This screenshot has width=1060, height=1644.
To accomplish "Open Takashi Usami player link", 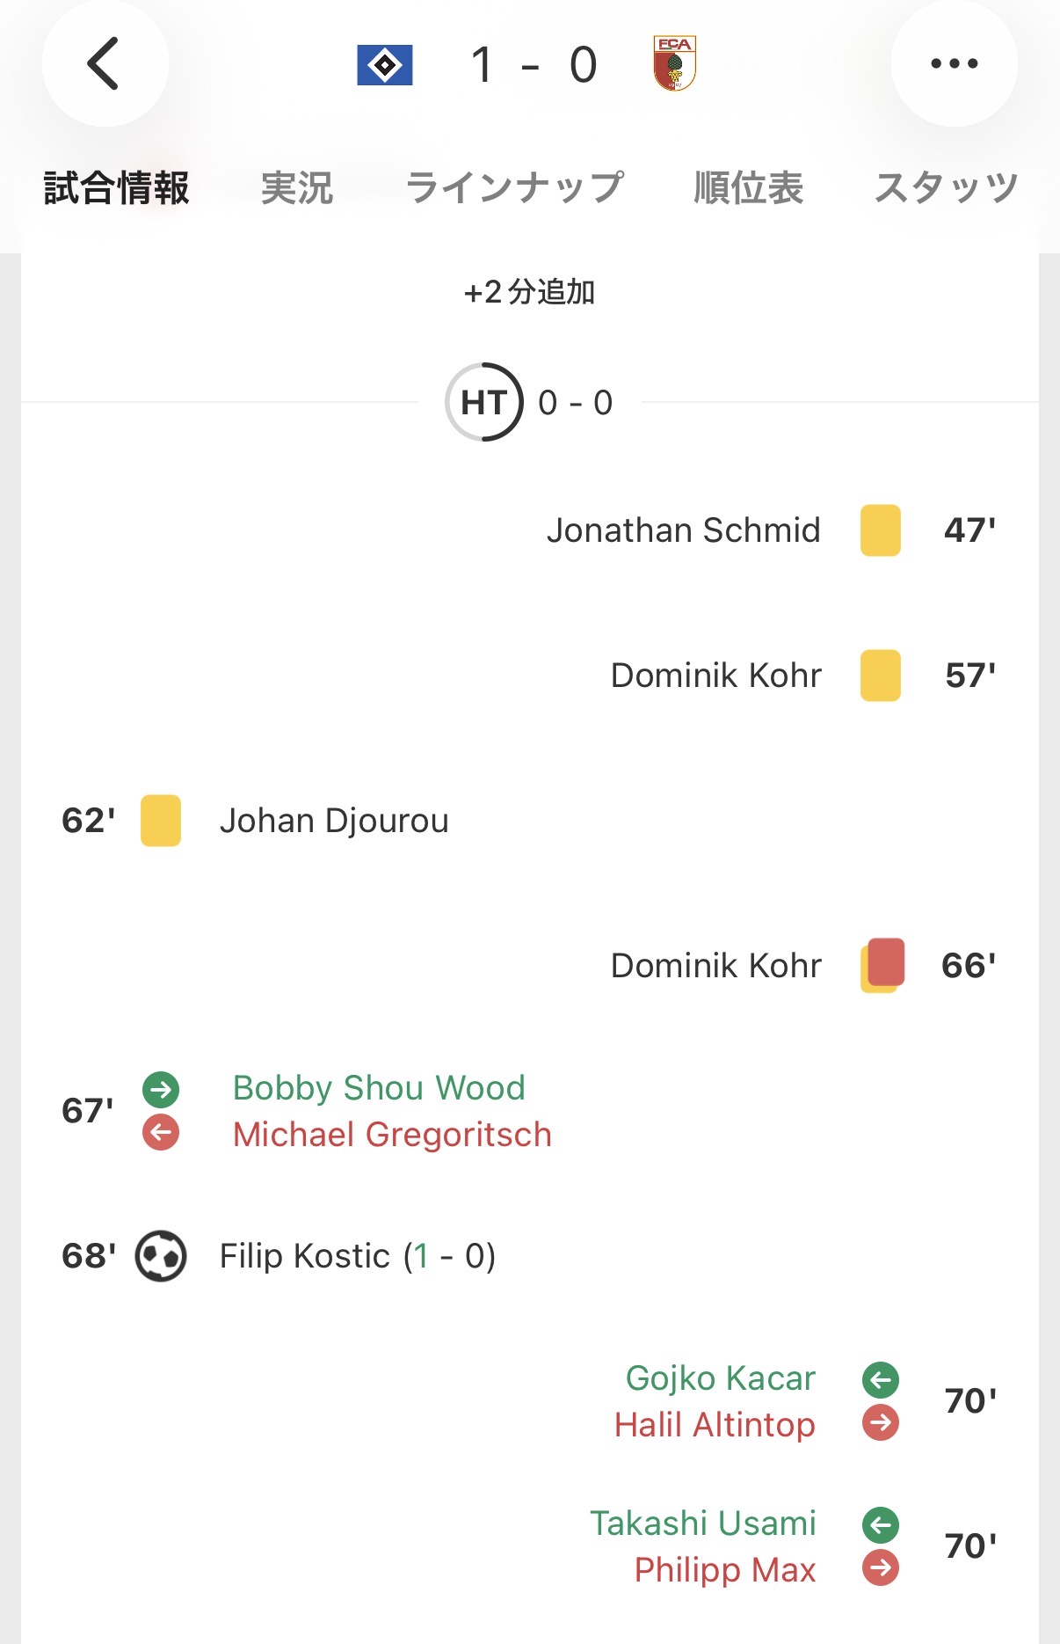I will coord(703,1523).
